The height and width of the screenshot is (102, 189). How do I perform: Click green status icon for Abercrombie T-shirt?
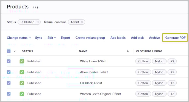[22, 72]
